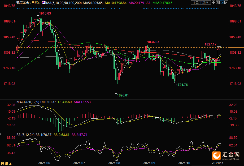
Task: Click the 2021/08 date on time axis
Action: 114,163
